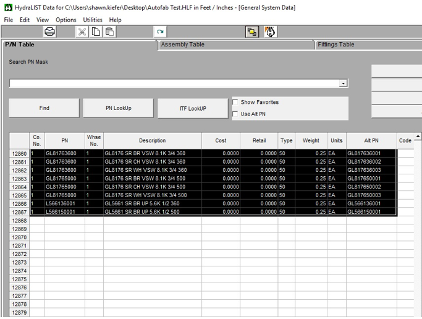Select row header 12860
This screenshot has width=422, height=319.
(19, 153)
